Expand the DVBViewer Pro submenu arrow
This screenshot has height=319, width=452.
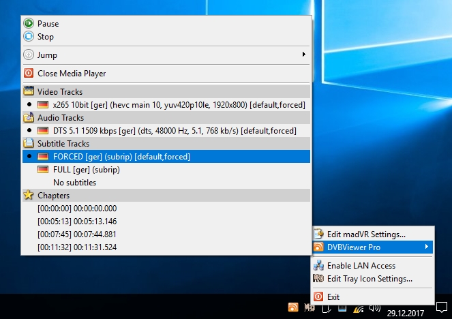point(426,247)
